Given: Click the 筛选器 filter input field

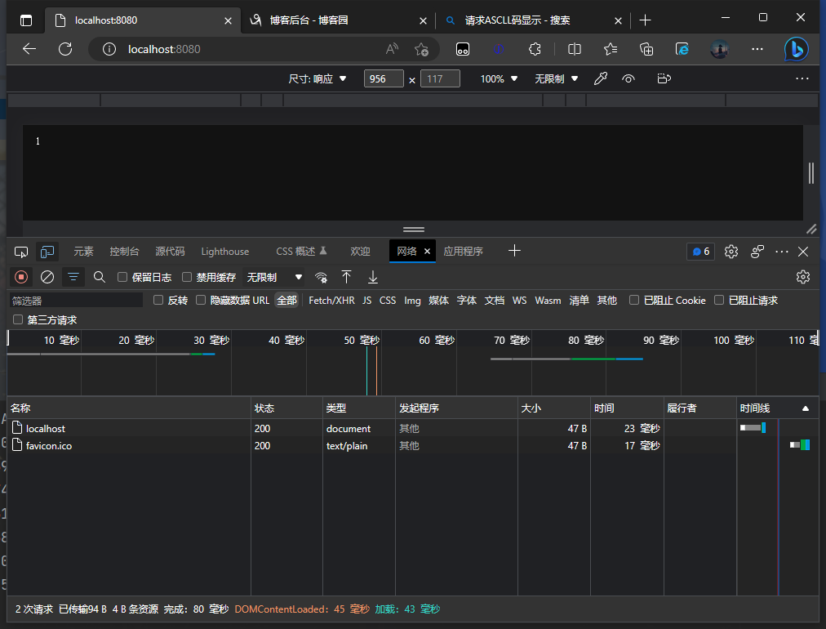Looking at the screenshot, I should (x=76, y=301).
